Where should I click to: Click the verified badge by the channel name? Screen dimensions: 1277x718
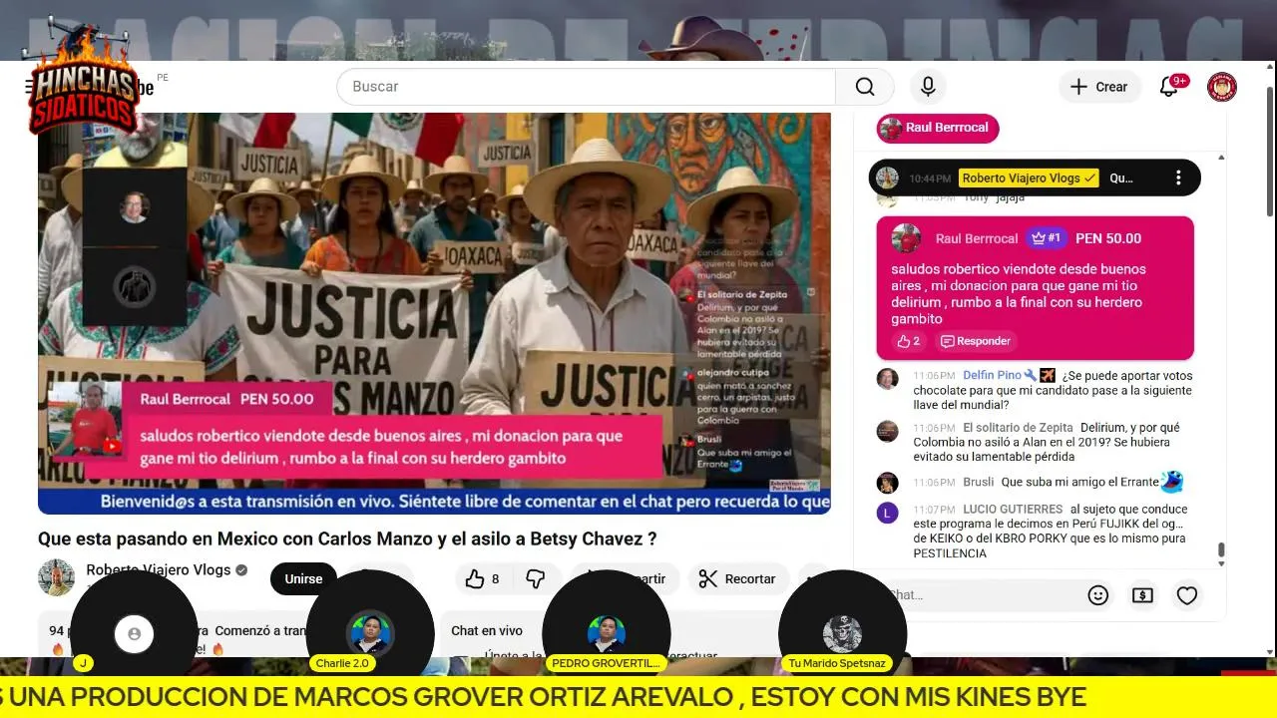pos(240,570)
